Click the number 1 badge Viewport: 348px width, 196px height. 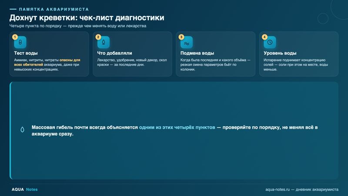(x=15, y=37)
